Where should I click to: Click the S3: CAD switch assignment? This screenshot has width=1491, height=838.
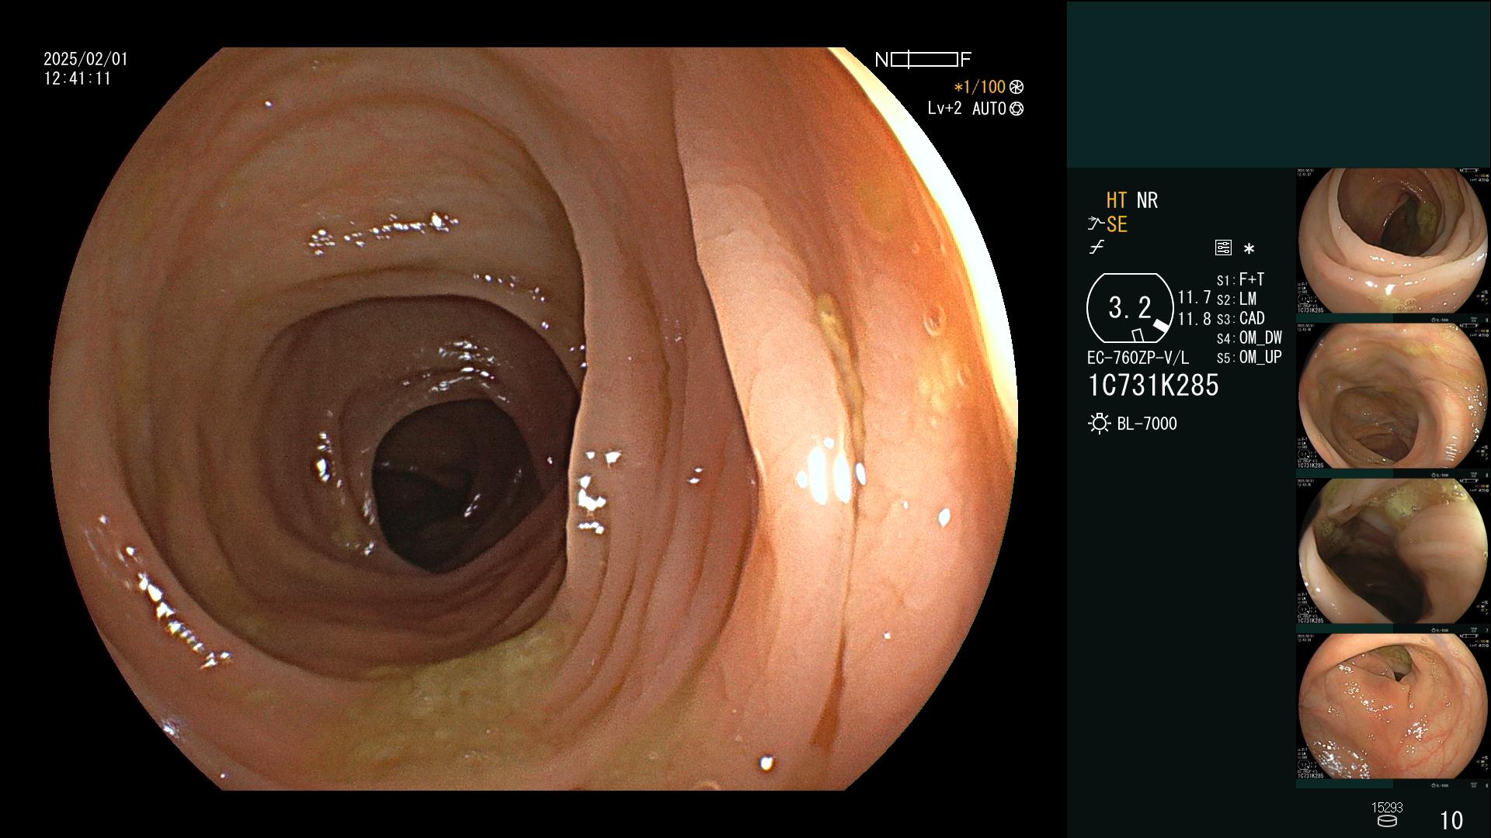(1240, 318)
